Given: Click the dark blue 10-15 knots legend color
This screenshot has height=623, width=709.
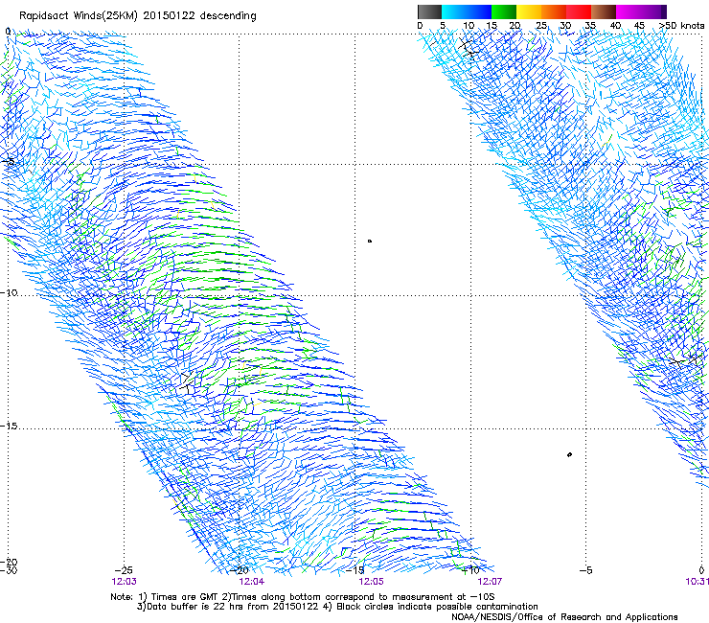Looking at the screenshot, I should click(x=479, y=12).
